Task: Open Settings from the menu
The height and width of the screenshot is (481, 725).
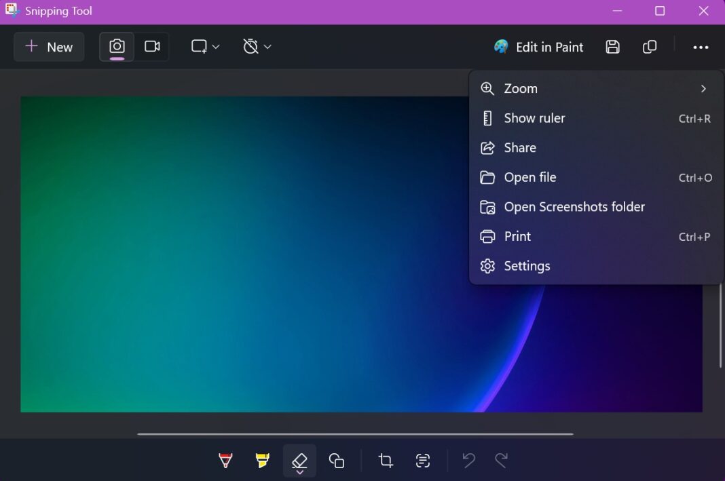Action: [x=527, y=265]
